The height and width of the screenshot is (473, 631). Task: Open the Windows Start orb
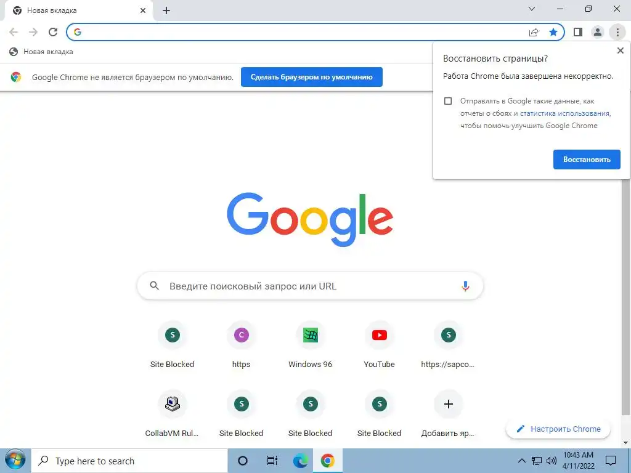tap(15, 461)
